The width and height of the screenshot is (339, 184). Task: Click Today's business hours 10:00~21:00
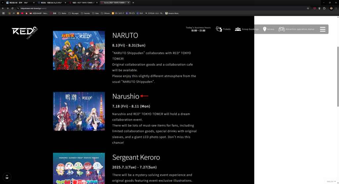(x=198, y=29)
